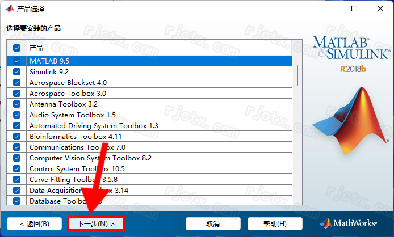Select the Audio System Toolbox 1.5 row
The image size is (394, 237).
149,115
